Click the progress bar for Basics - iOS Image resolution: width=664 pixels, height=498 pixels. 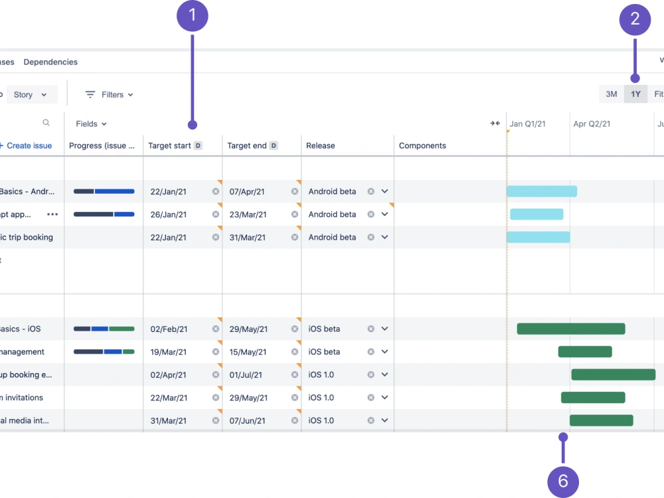[x=103, y=328]
